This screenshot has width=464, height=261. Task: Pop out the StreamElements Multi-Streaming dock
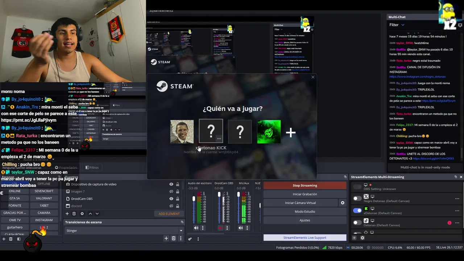(456, 177)
